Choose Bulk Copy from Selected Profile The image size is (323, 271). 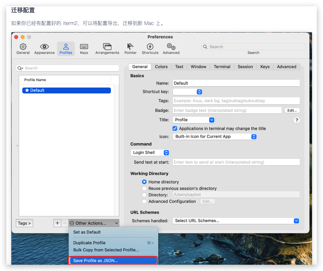click(113, 250)
